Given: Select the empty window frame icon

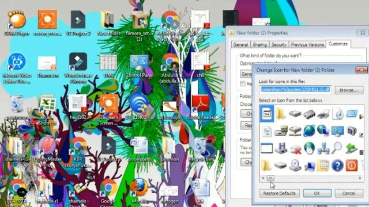Looking at the screenshot, I should [266, 148].
